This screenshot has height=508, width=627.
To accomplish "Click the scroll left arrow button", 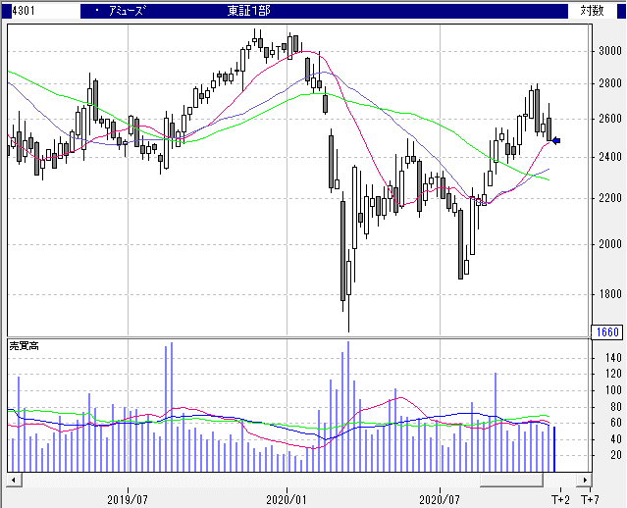I will point(14,480).
